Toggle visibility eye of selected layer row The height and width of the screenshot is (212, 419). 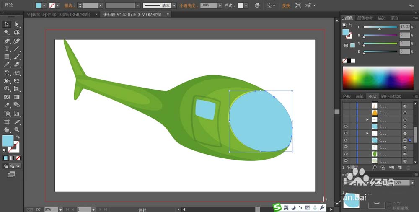click(x=346, y=140)
